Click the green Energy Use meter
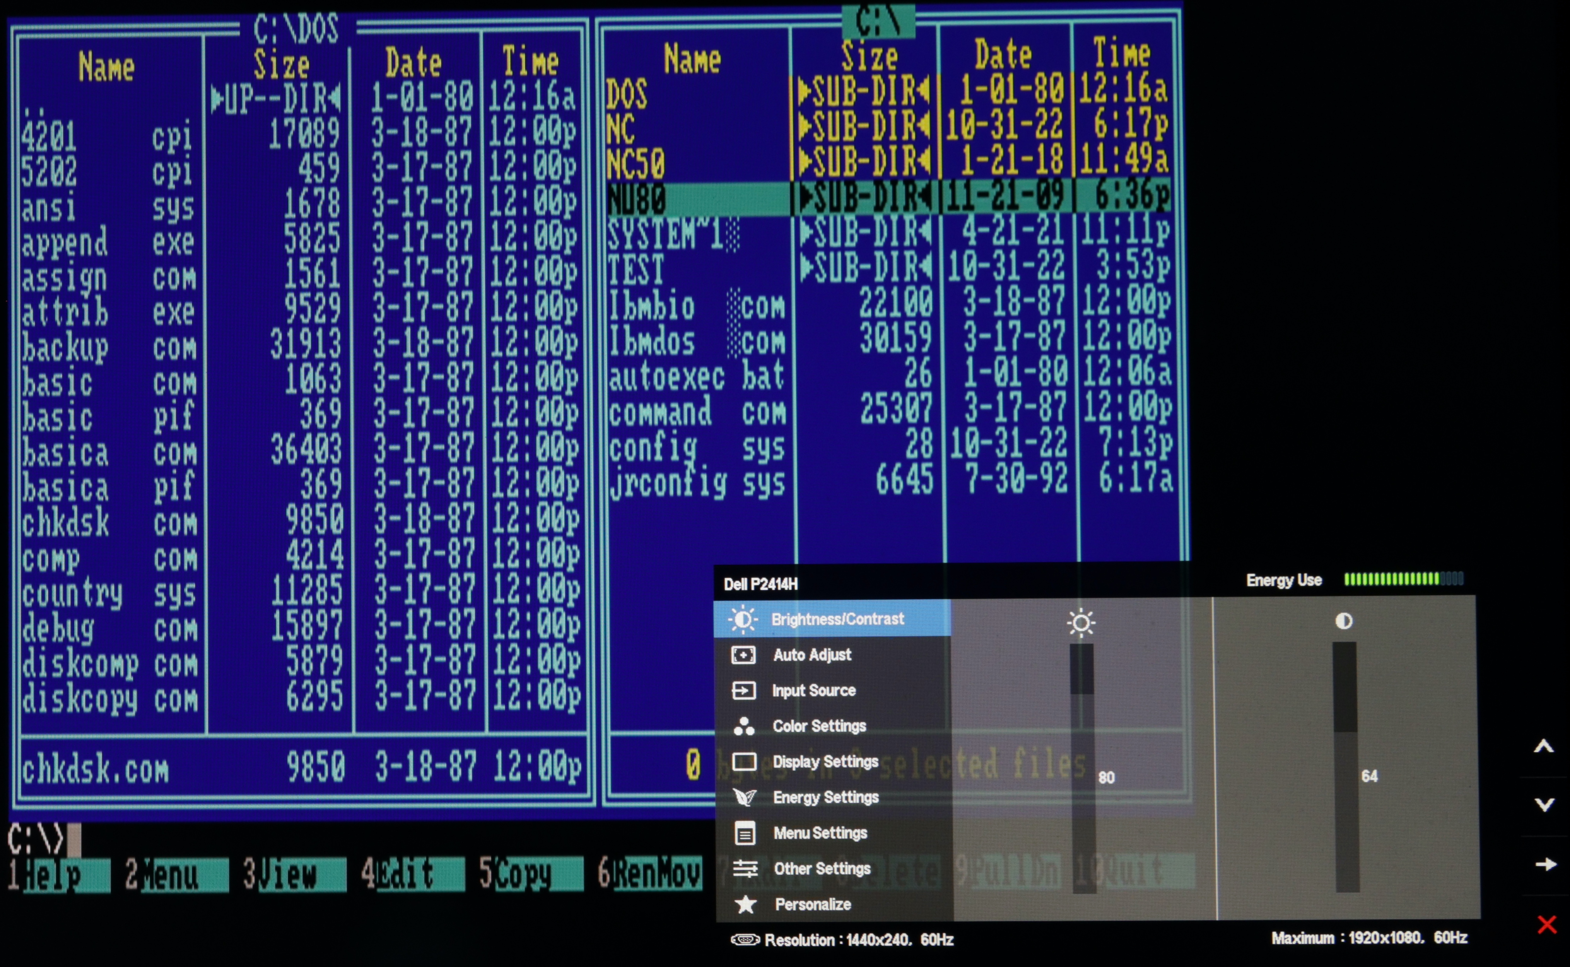 pyautogui.click(x=1404, y=579)
